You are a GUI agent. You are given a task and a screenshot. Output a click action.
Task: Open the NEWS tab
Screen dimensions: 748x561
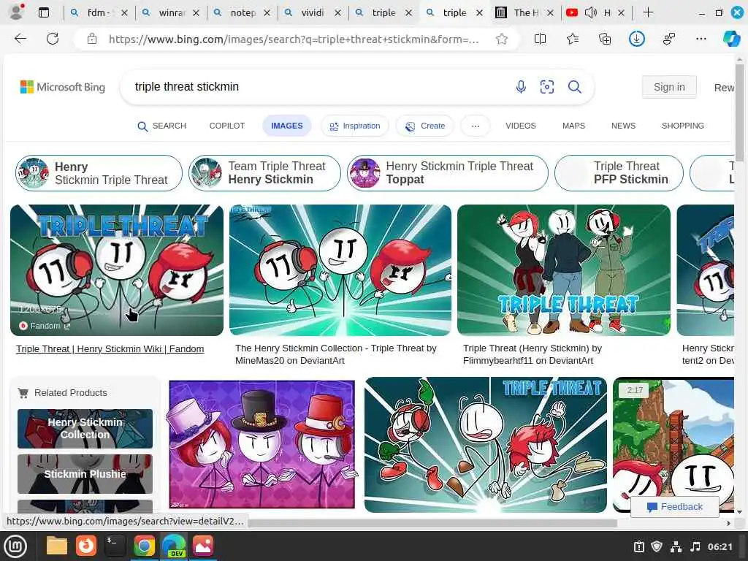(x=623, y=126)
